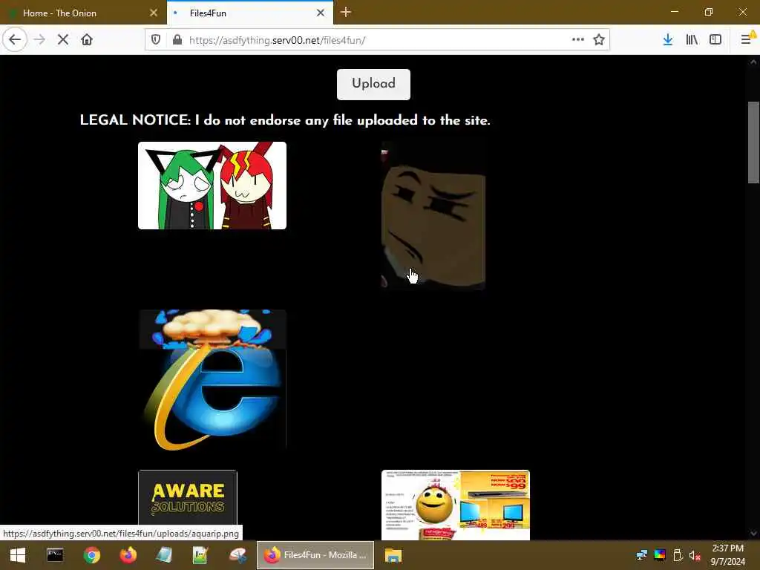The image size is (760, 570).
Task: Switch to Files4Fun - Mozilla taskbar window
Action: click(315, 555)
